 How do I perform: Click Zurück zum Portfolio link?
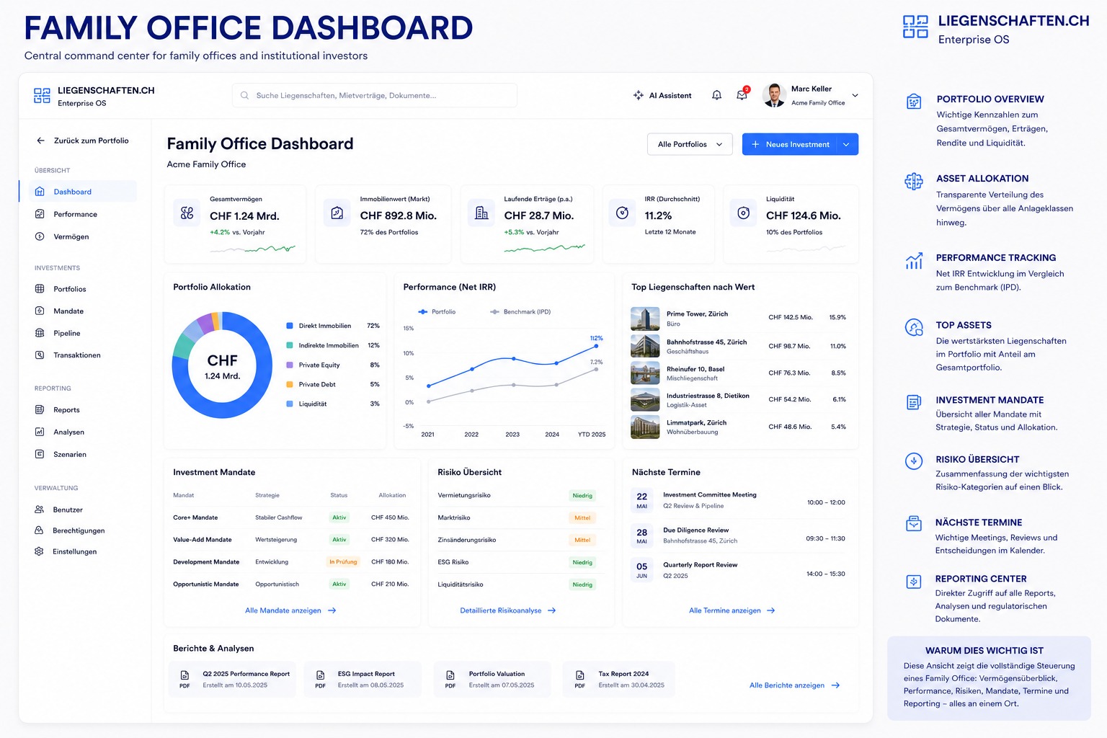pos(91,141)
